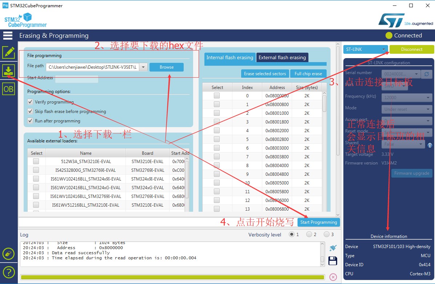Set verbosity level to 2
Screen dimensions: 435x284
point(309,234)
